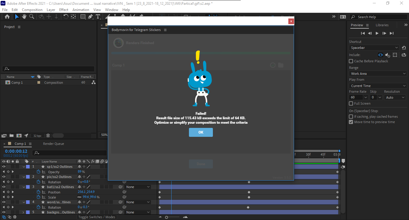Hide the bat1/ss2 Outlines layer
This screenshot has height=220, width=409.
click(4, 187)
